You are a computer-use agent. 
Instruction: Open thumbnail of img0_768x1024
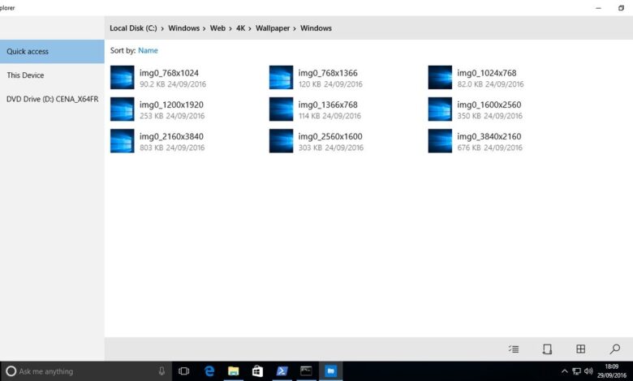[x=123, y=77]
